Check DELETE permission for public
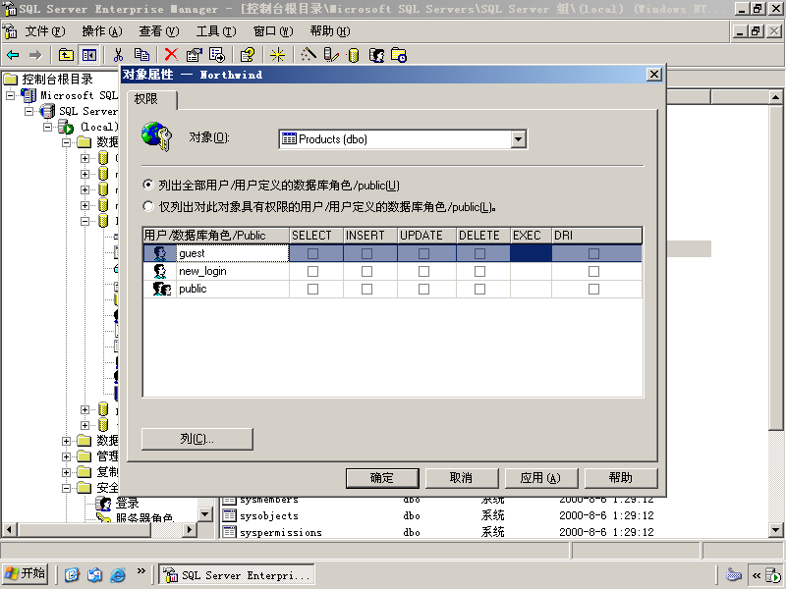Viewport: 786px width, 589px height. click(479, 289)
